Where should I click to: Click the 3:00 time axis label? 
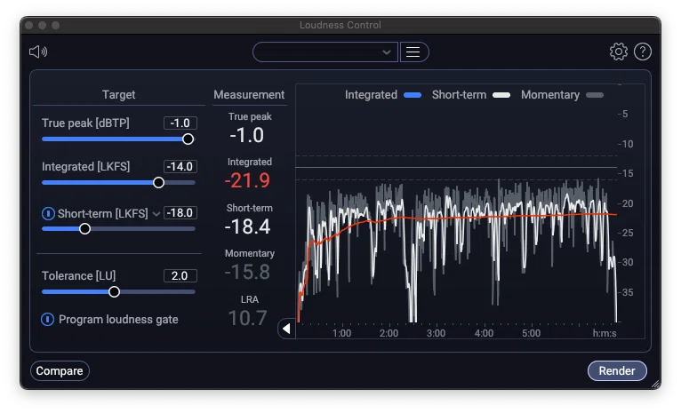[436, 333]
